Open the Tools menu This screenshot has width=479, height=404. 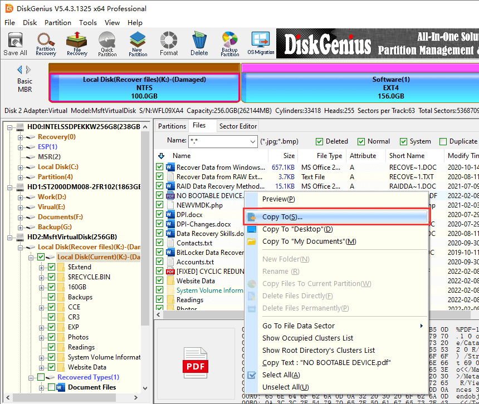87,23
